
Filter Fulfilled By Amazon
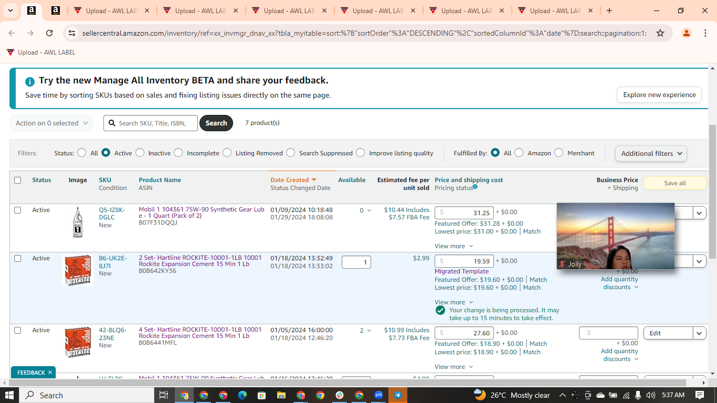(519, 153)
